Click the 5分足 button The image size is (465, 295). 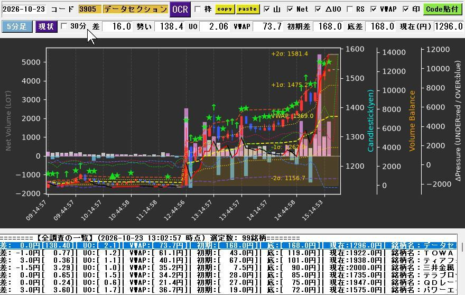(17, 26)
